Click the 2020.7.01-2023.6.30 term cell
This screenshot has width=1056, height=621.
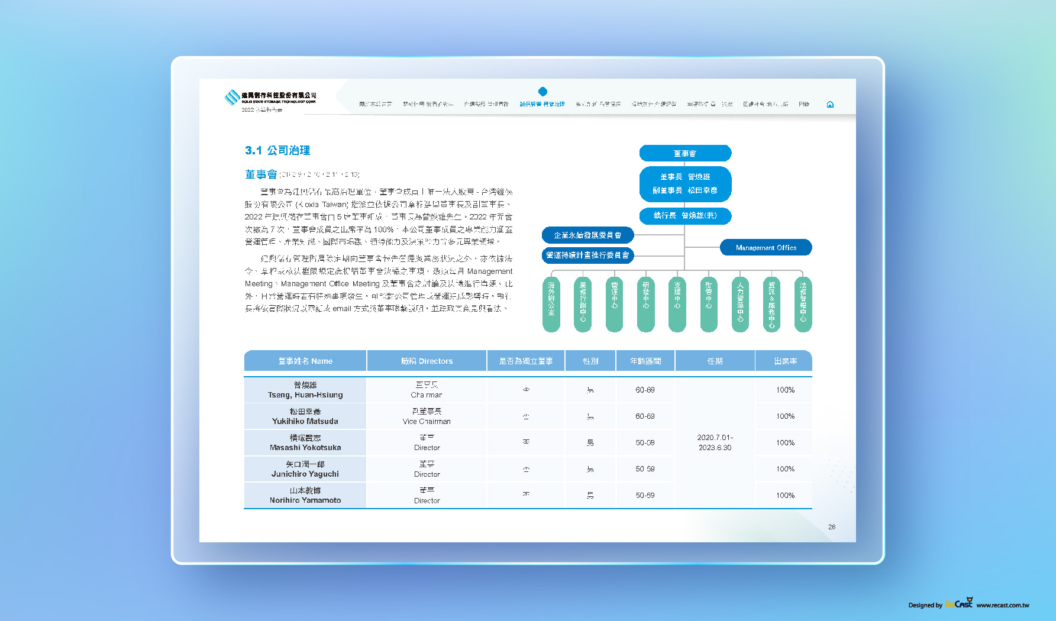tap(715, 442)
